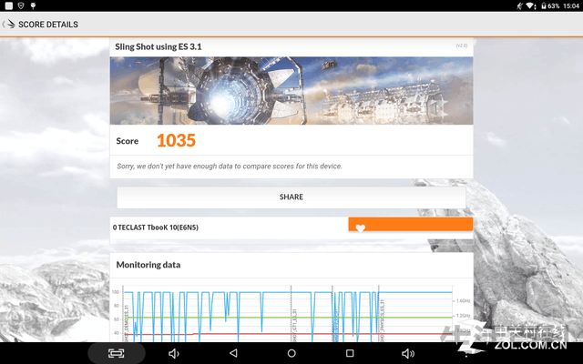Tap the orange device score bar
Screen dimensions: 583x364
tap(411, 225)
